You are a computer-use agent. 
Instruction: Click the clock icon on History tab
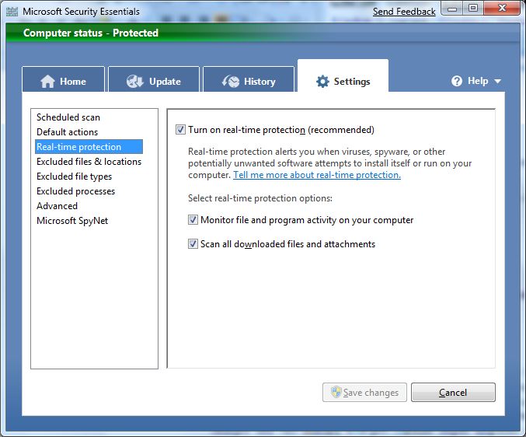point(231,81)
